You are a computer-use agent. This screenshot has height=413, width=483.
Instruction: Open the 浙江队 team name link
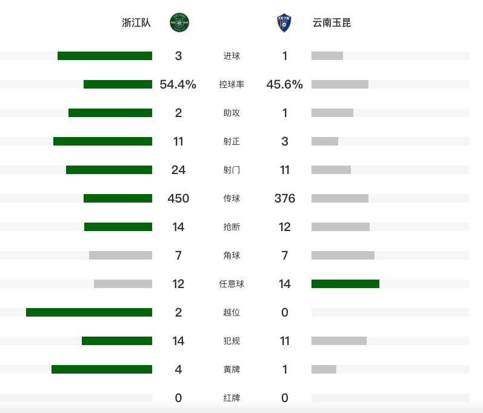136,22
